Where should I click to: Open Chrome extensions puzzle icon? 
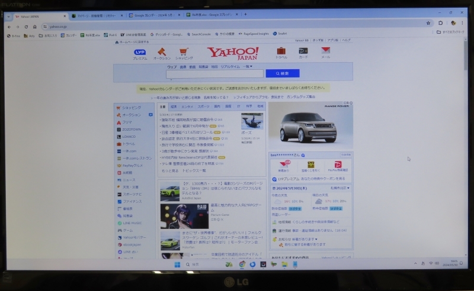440,23
